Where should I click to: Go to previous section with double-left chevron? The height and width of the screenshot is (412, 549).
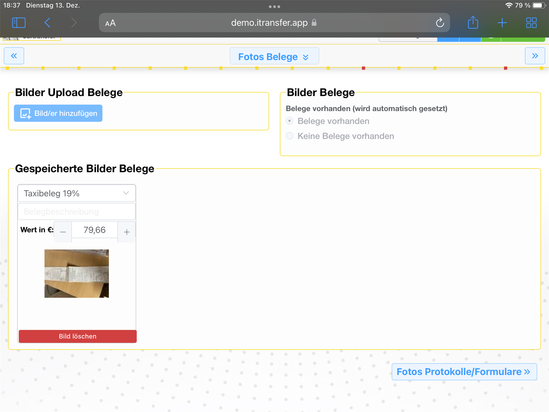[x=14, y=56]
